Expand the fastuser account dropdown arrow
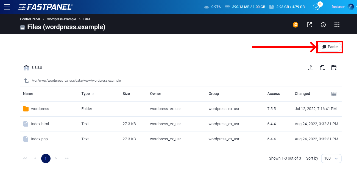Image resolution: width=357 pixels, height=183 pixels. 356,7
